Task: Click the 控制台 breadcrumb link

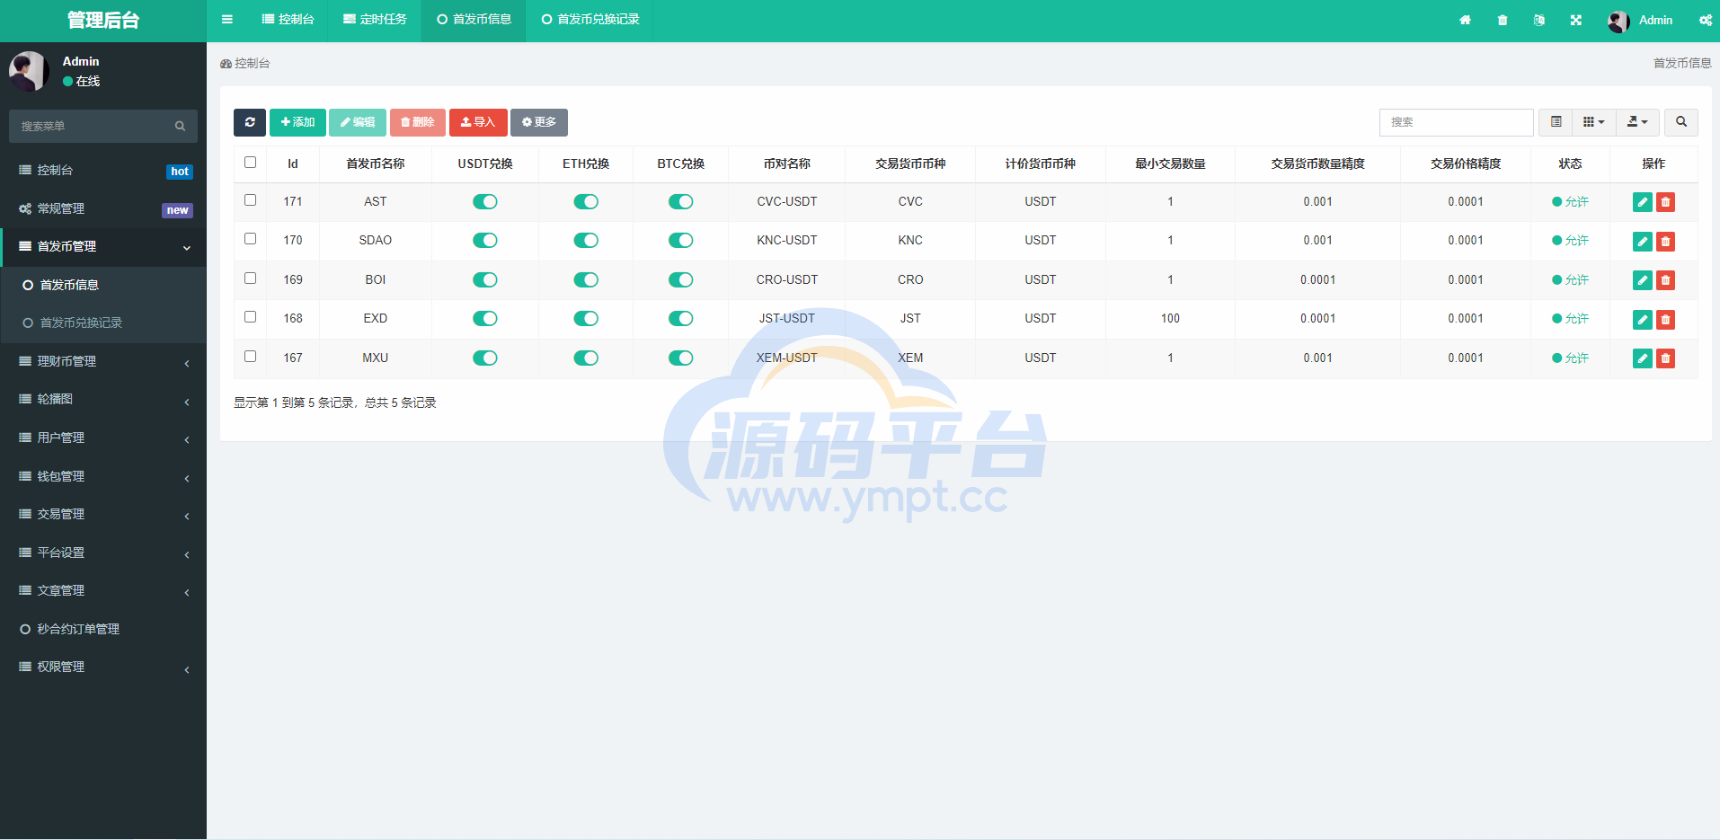Action: click(x=245, y=64)
